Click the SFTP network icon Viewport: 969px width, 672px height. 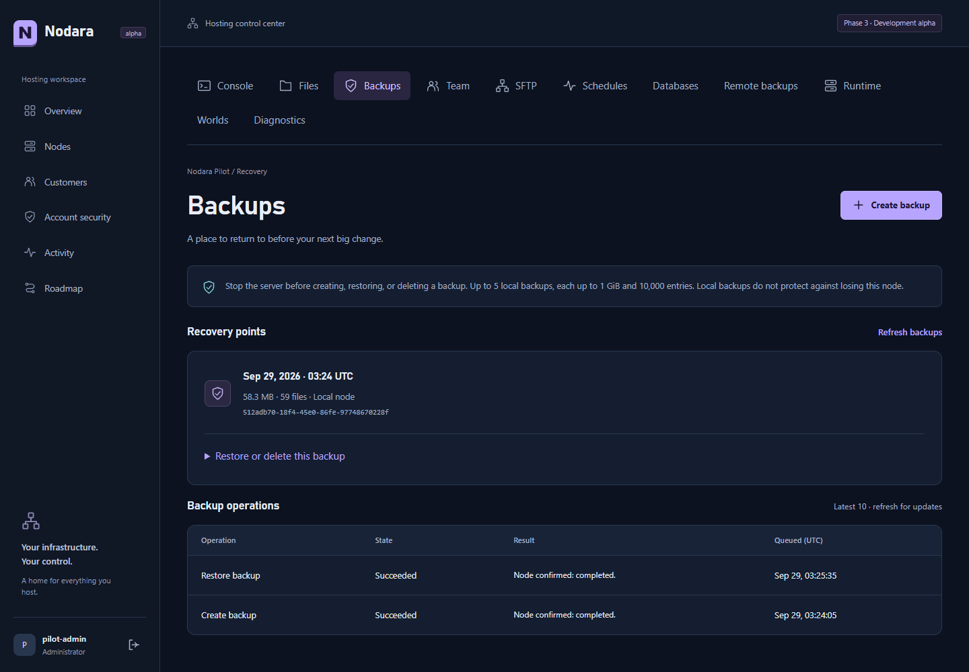tap(502, 86)
